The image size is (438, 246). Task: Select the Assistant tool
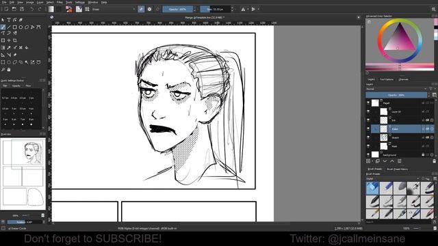[x=3, y=55]
